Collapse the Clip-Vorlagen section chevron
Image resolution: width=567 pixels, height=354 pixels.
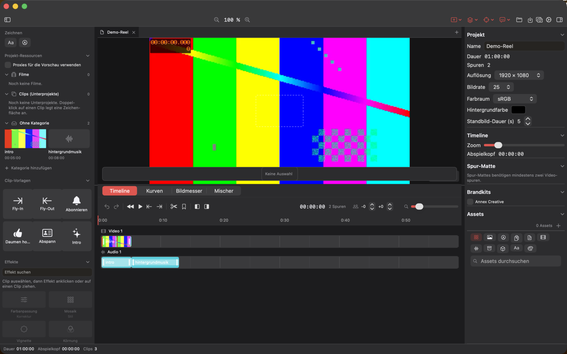tap(87, 181)
